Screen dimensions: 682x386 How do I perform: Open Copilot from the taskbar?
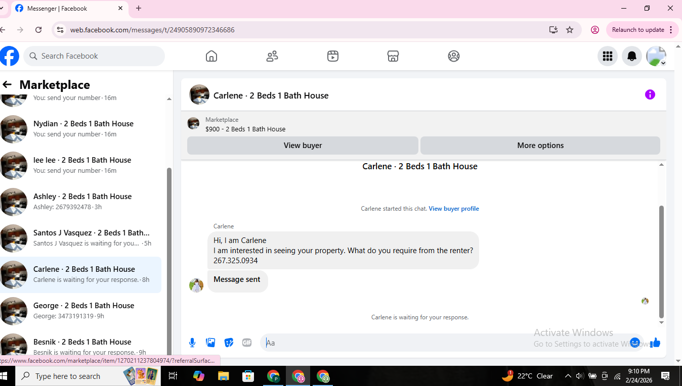pos(199,376)
